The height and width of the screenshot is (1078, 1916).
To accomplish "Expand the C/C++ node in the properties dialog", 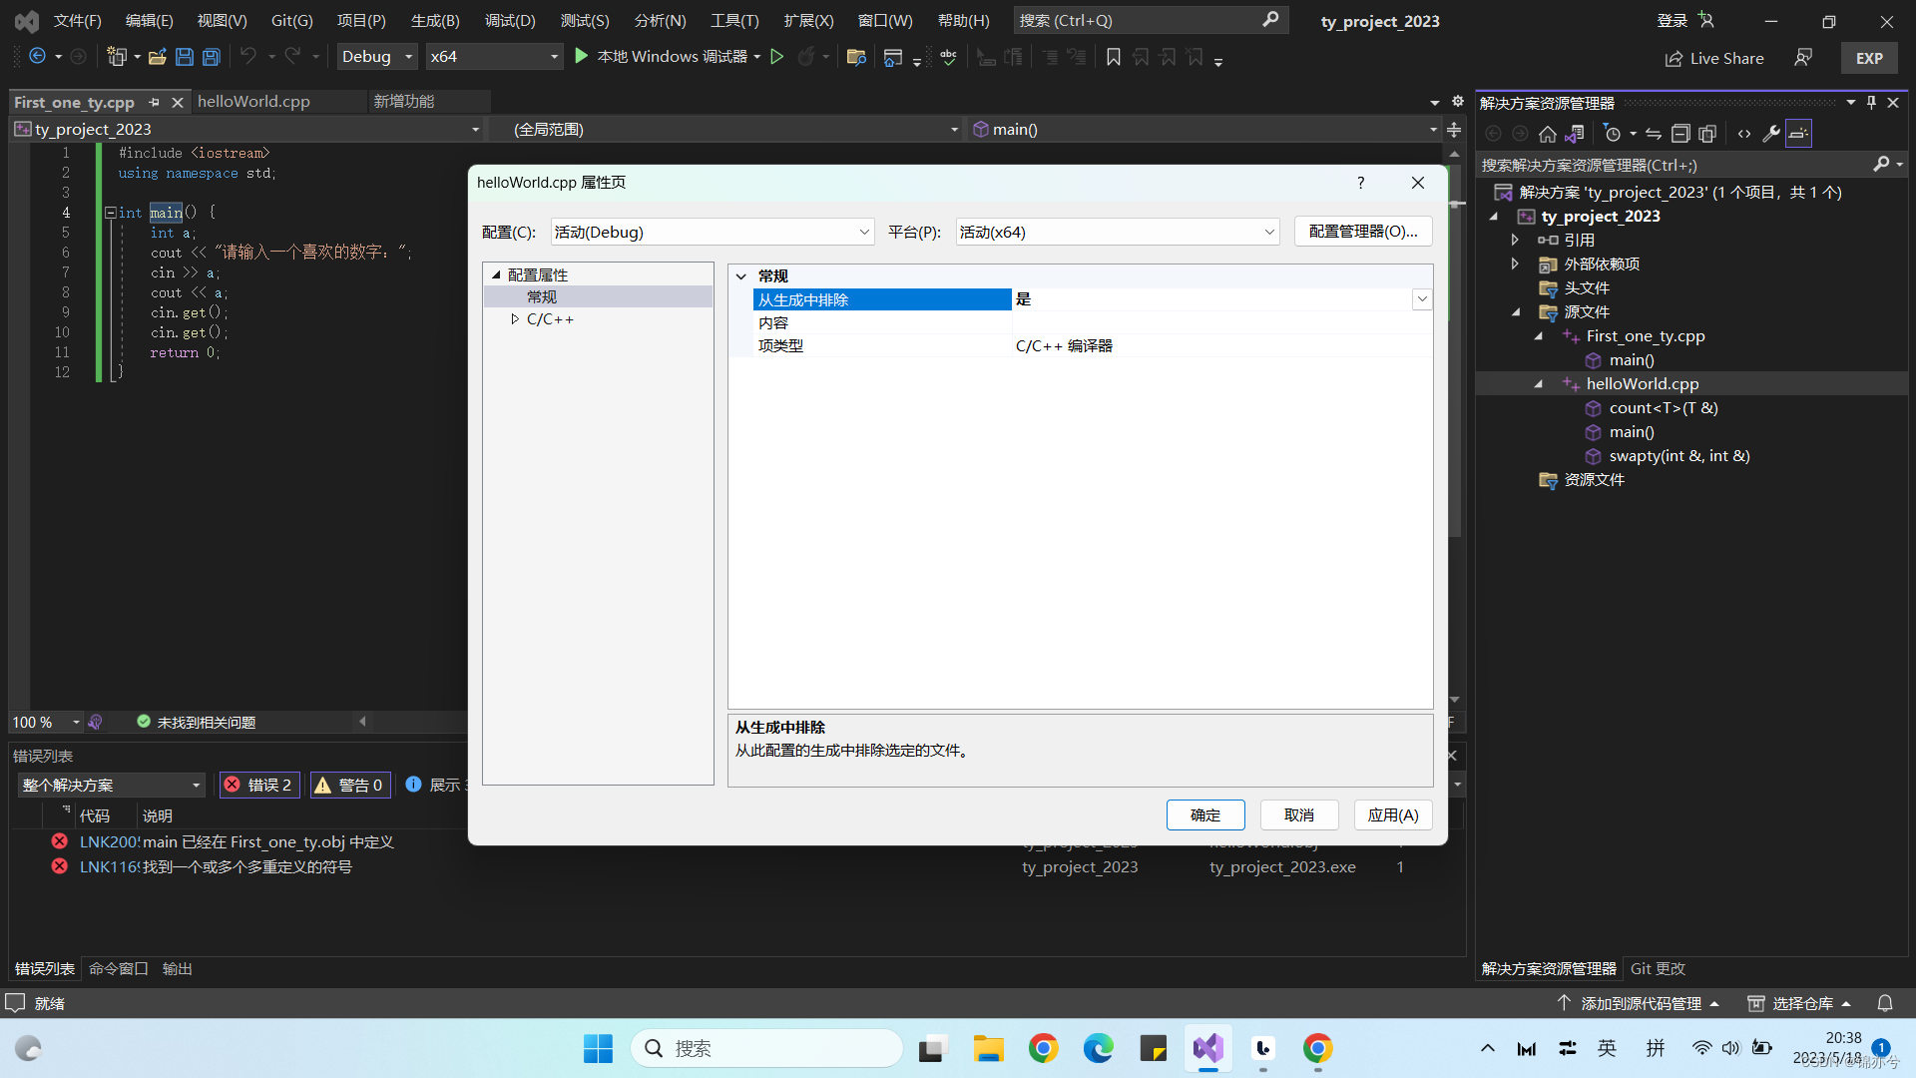I will tap(517, 319).
